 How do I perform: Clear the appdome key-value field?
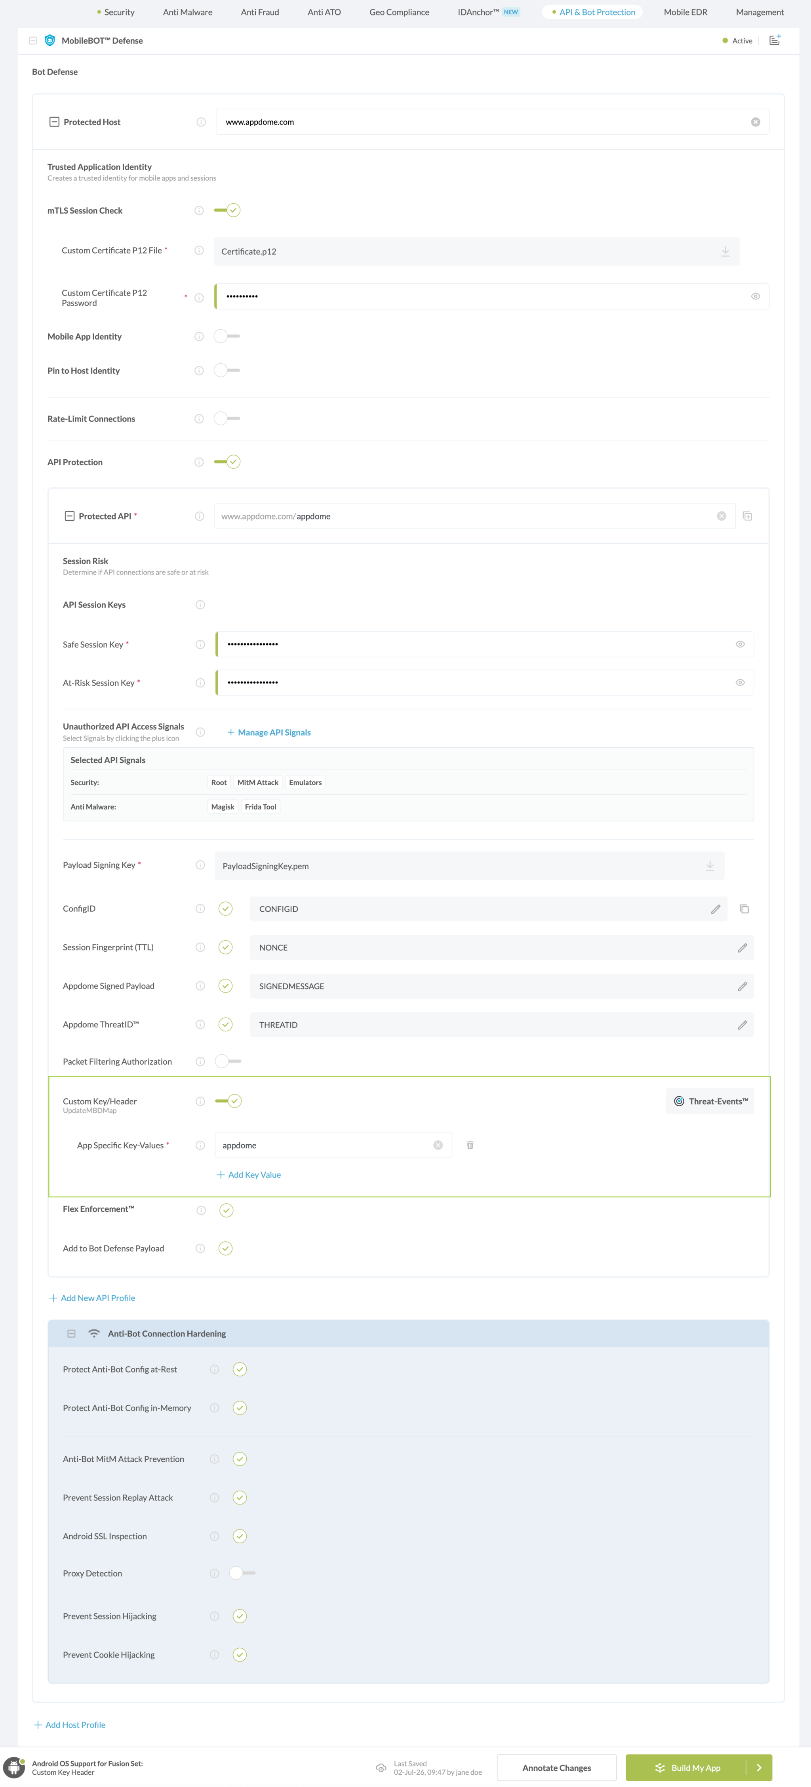pos(438,1146)
